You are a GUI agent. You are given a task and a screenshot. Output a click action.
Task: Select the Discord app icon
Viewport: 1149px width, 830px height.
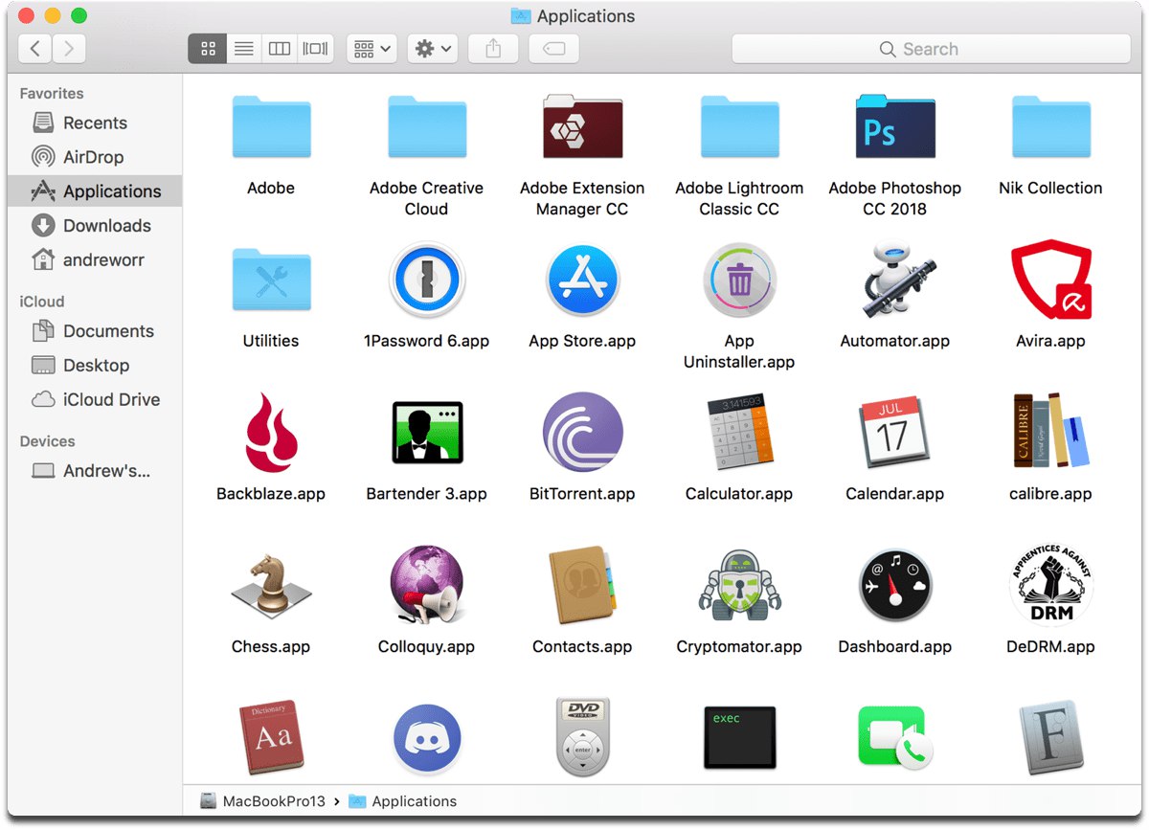click(426, 739)
